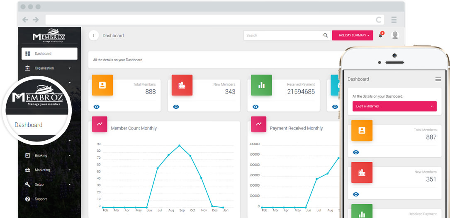This screenshot has width=450, height=218.
Task: Click the browser back arrow button
Action: 25,20
